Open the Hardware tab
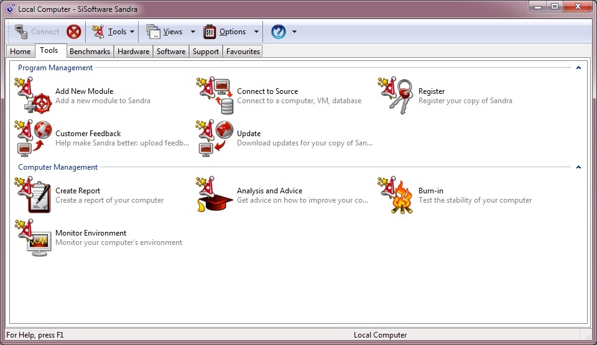597x345 pixels. tap(133, 52)
